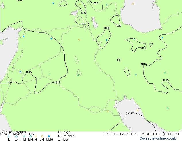Open the weatheronline.co.uk copyright link
The height and width of the screenshot is (141, 182).
pyautogui.click(x=158, y=138)
